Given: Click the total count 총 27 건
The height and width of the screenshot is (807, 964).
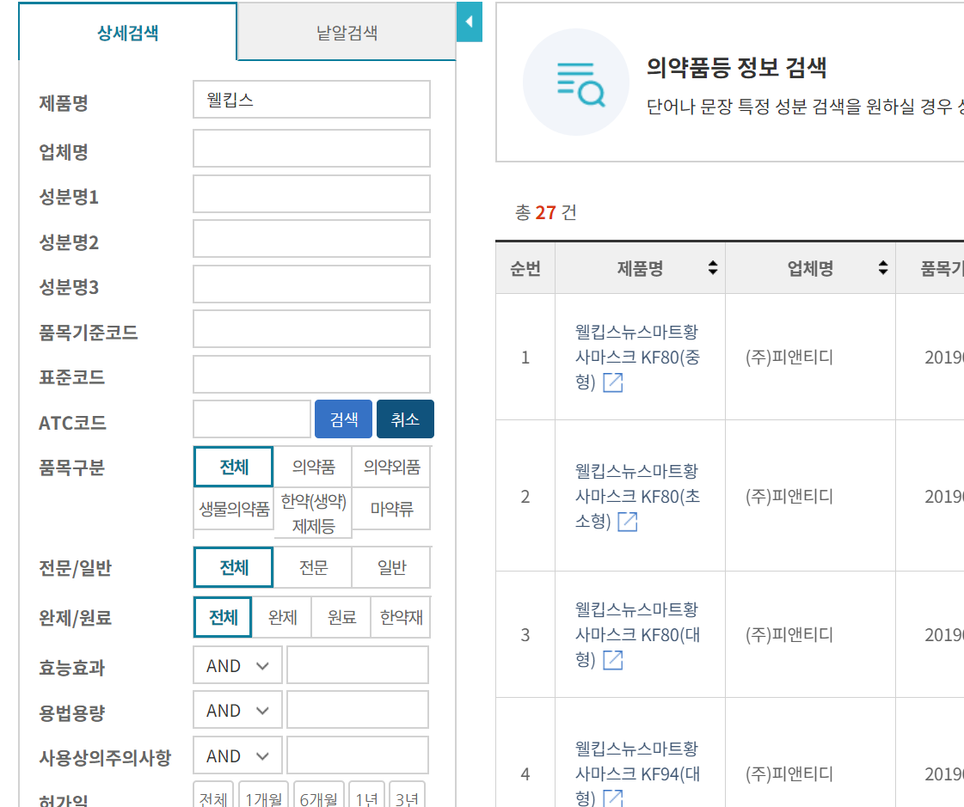Looking at the screenshot, I should point(545,212).
